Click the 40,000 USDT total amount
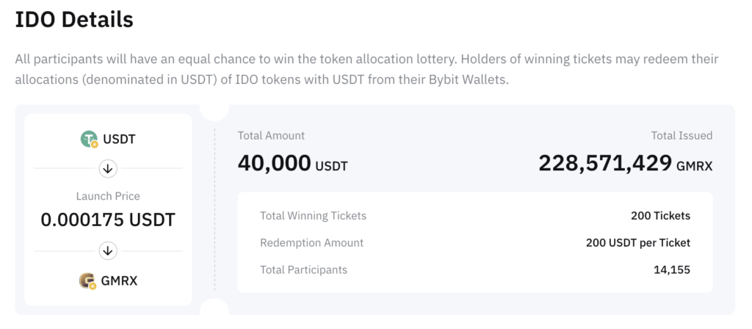This screenshot has width=752, height=329. (x=292, y=163)
